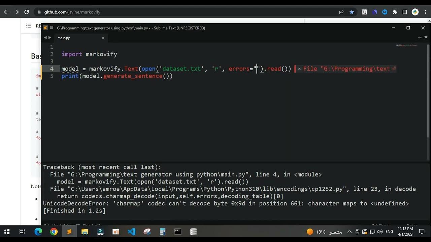Click '[Finished in 1.2s]' in build output
The width and height of the screenshot is (431, 242).
click(x=74, y=211)
